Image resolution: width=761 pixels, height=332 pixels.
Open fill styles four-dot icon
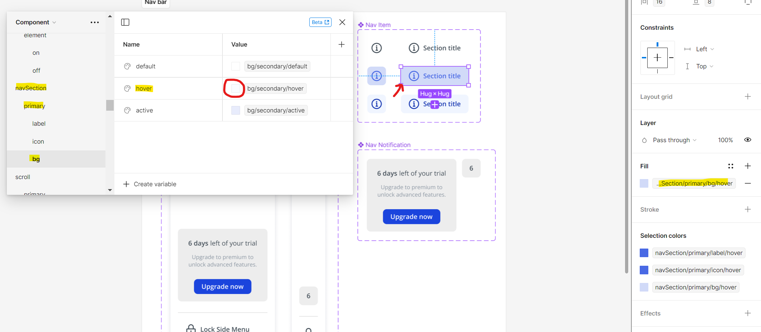731,166
